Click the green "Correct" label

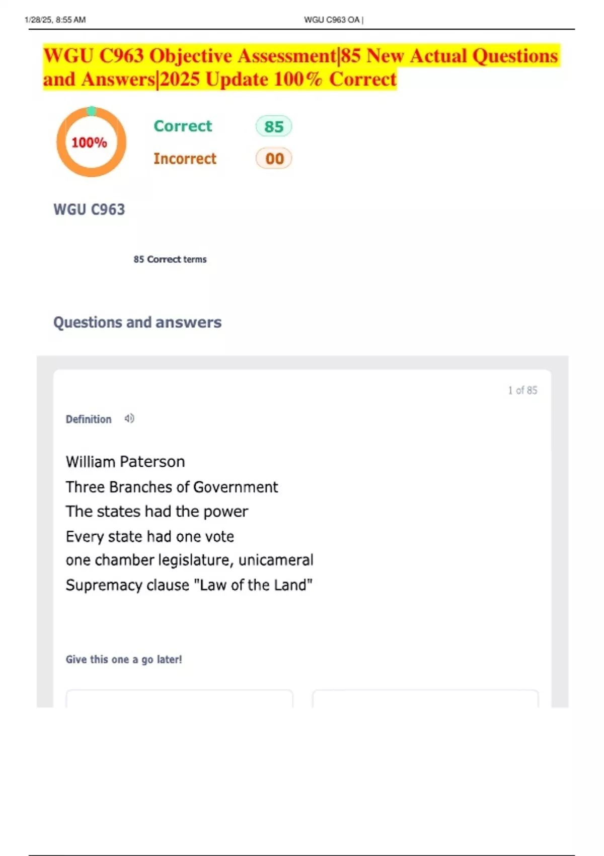coord(183,126)
